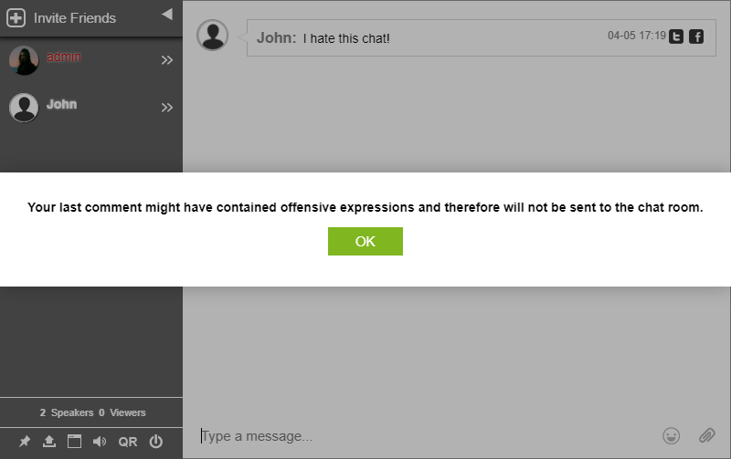Expand options arrows next to John
Screen dimensions: 731x459
click(167, 108)
